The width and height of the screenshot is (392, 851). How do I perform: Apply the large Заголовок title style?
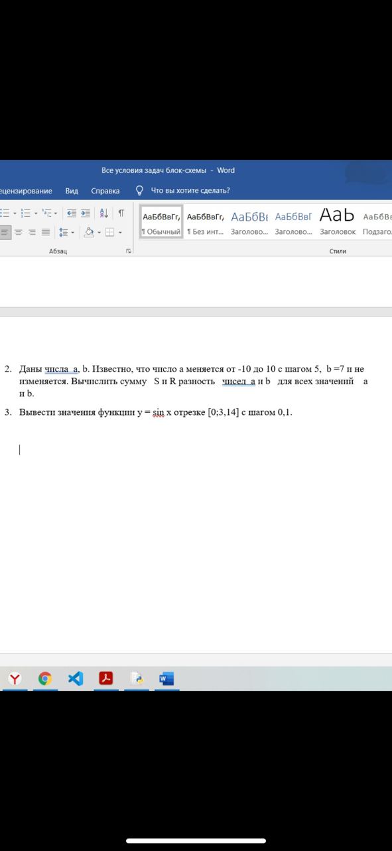(x=338, y=221)
